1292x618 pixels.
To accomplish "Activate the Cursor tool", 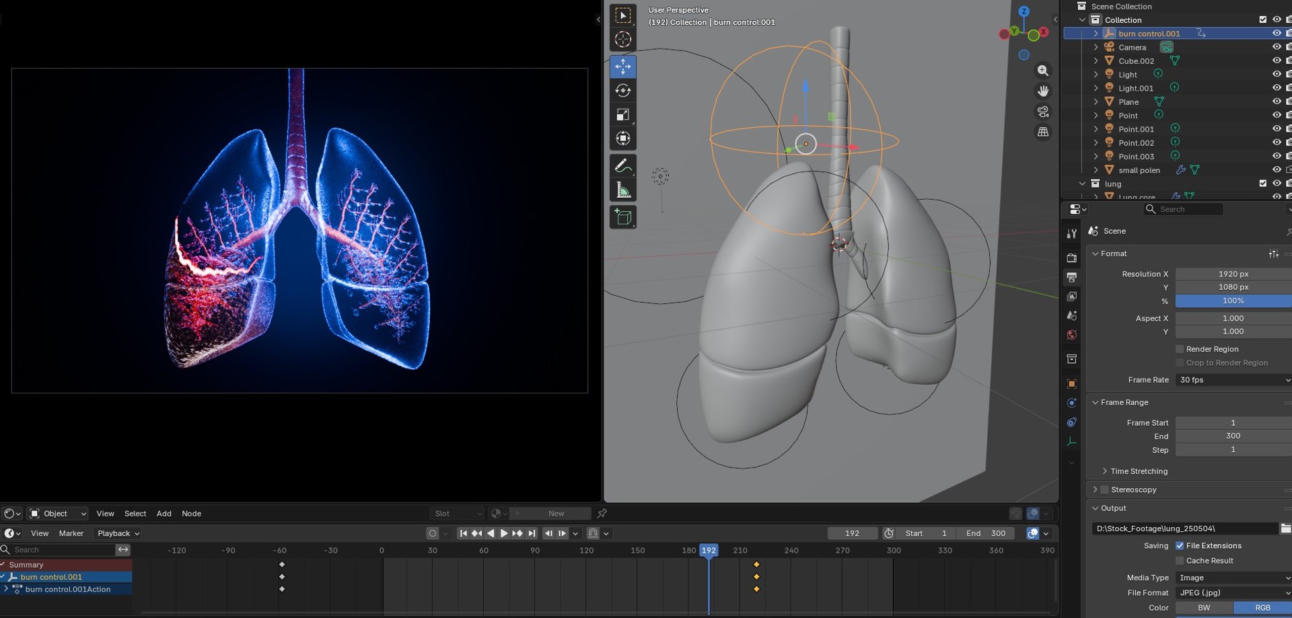I will [623, 40].
